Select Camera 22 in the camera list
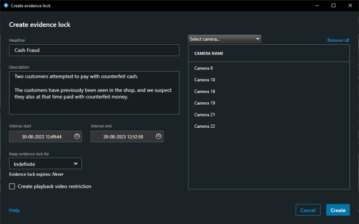This screenshot has width=359, height=224. [269, 126]
